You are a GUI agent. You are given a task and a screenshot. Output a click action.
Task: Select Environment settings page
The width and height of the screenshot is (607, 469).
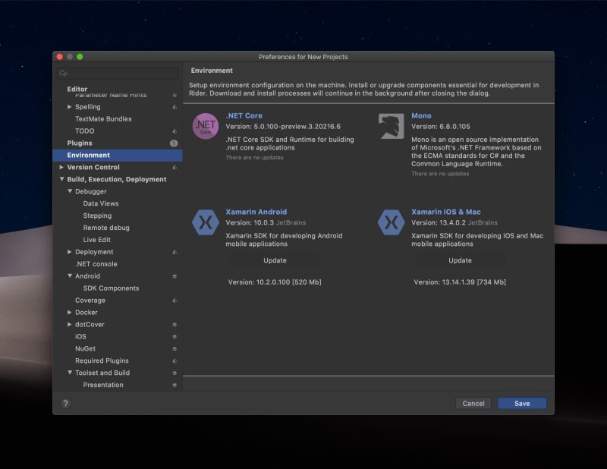118,156
